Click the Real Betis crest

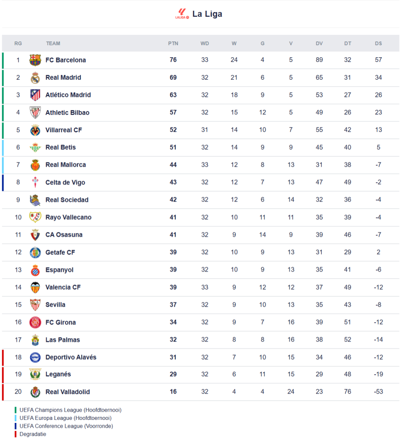coord(35,147)
